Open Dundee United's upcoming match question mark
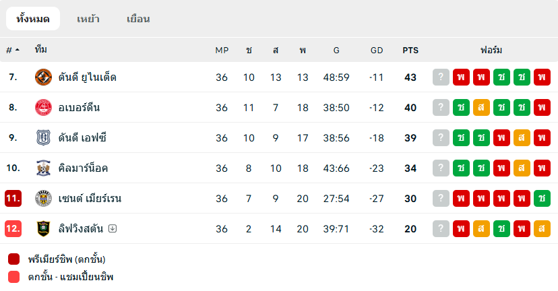Screen dimensions: 558x291 click(441, 77)
